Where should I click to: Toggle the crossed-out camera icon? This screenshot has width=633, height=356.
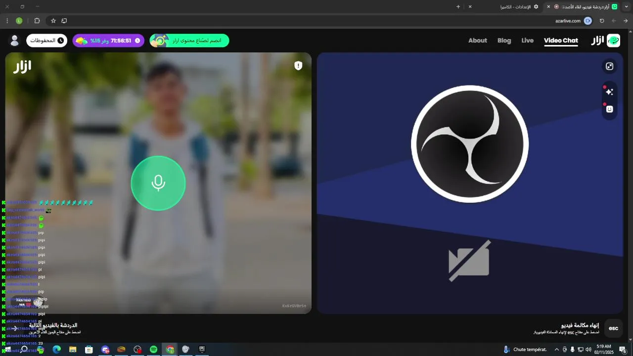click(469, 261)
